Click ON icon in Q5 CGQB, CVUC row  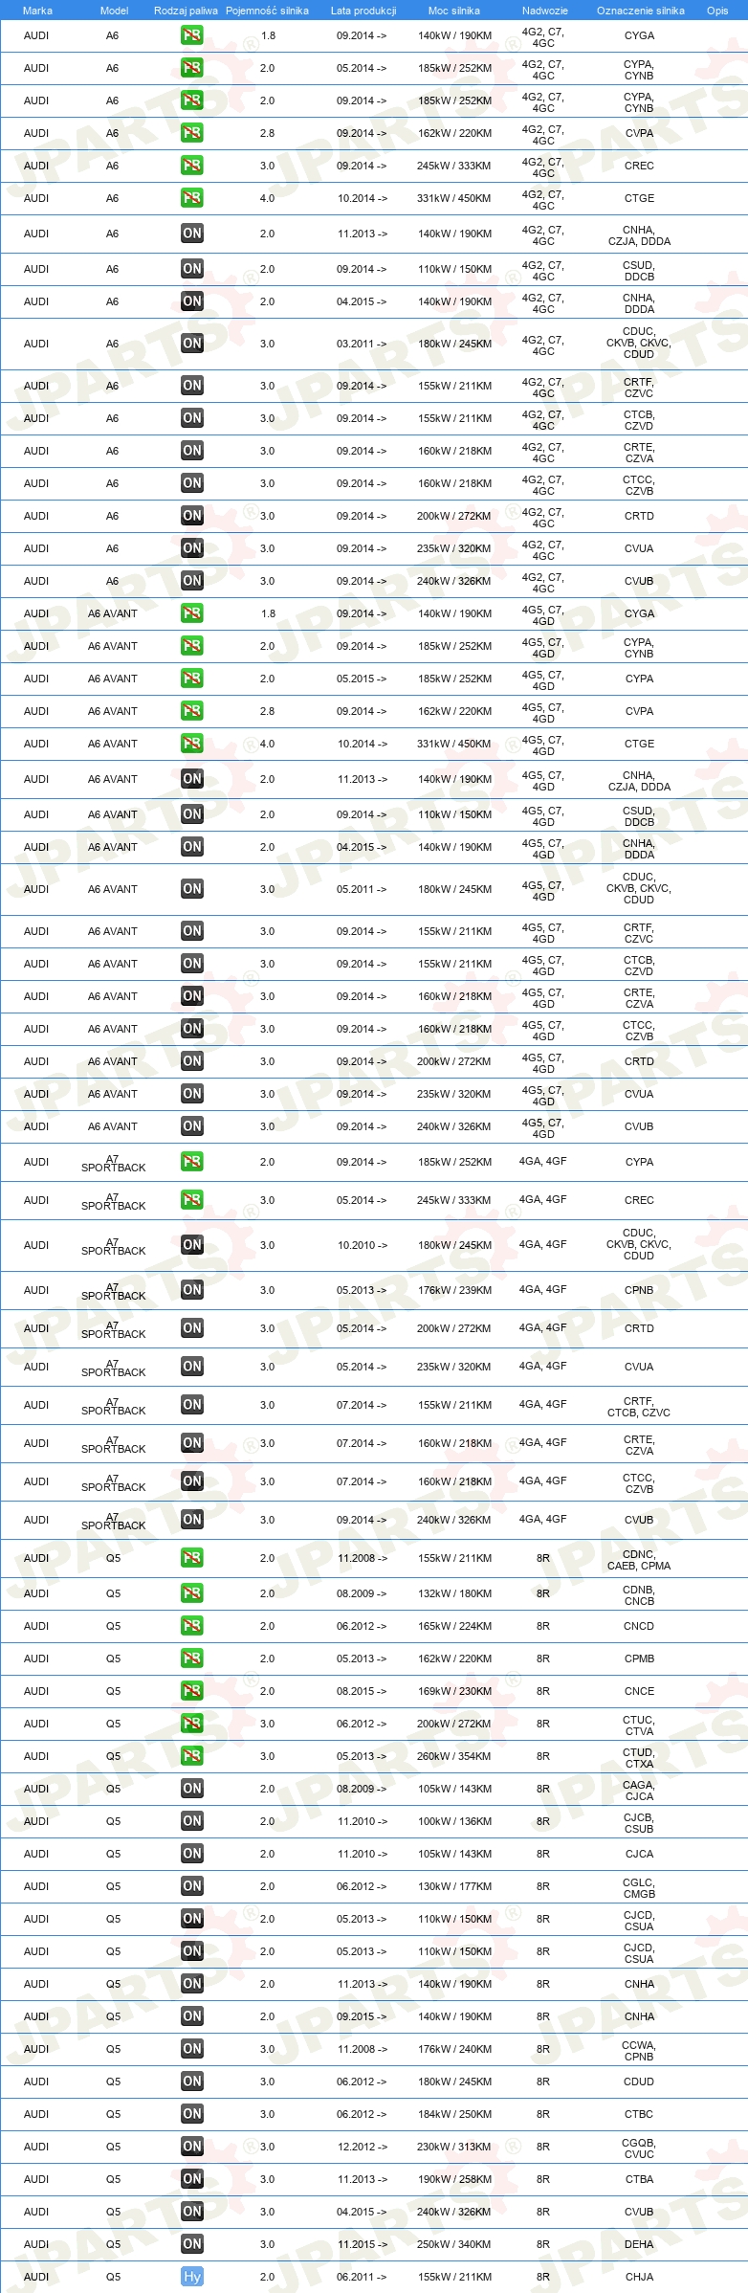(192, 2147)
